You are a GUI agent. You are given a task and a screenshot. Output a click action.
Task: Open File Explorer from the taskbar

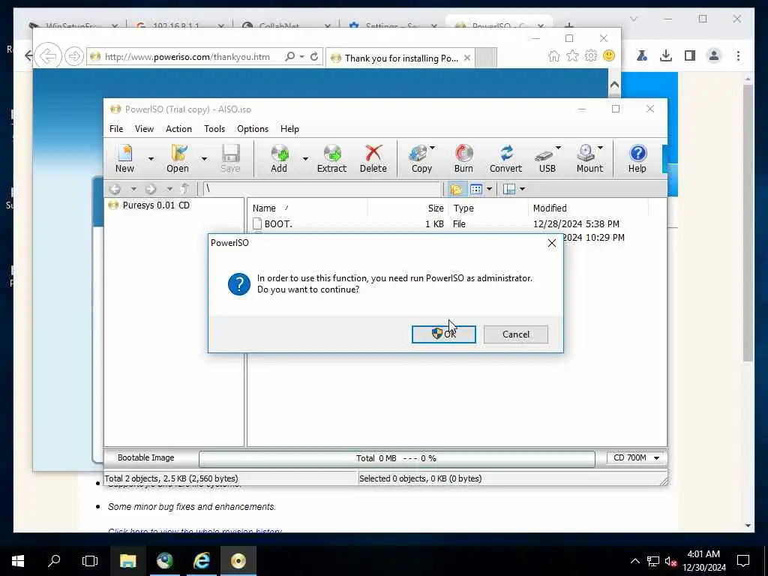(127, 561)
